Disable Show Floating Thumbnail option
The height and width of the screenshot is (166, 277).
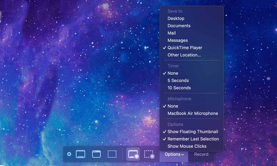pos(193,132)
